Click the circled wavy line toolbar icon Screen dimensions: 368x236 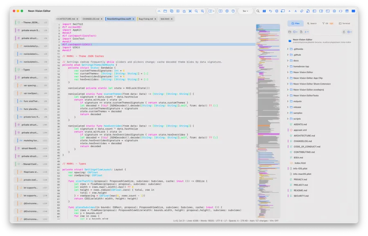[x=334, y=11]
